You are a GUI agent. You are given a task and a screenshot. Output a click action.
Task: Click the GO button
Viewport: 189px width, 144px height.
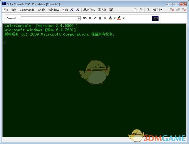pyautogui.click(x=85, y=18)
